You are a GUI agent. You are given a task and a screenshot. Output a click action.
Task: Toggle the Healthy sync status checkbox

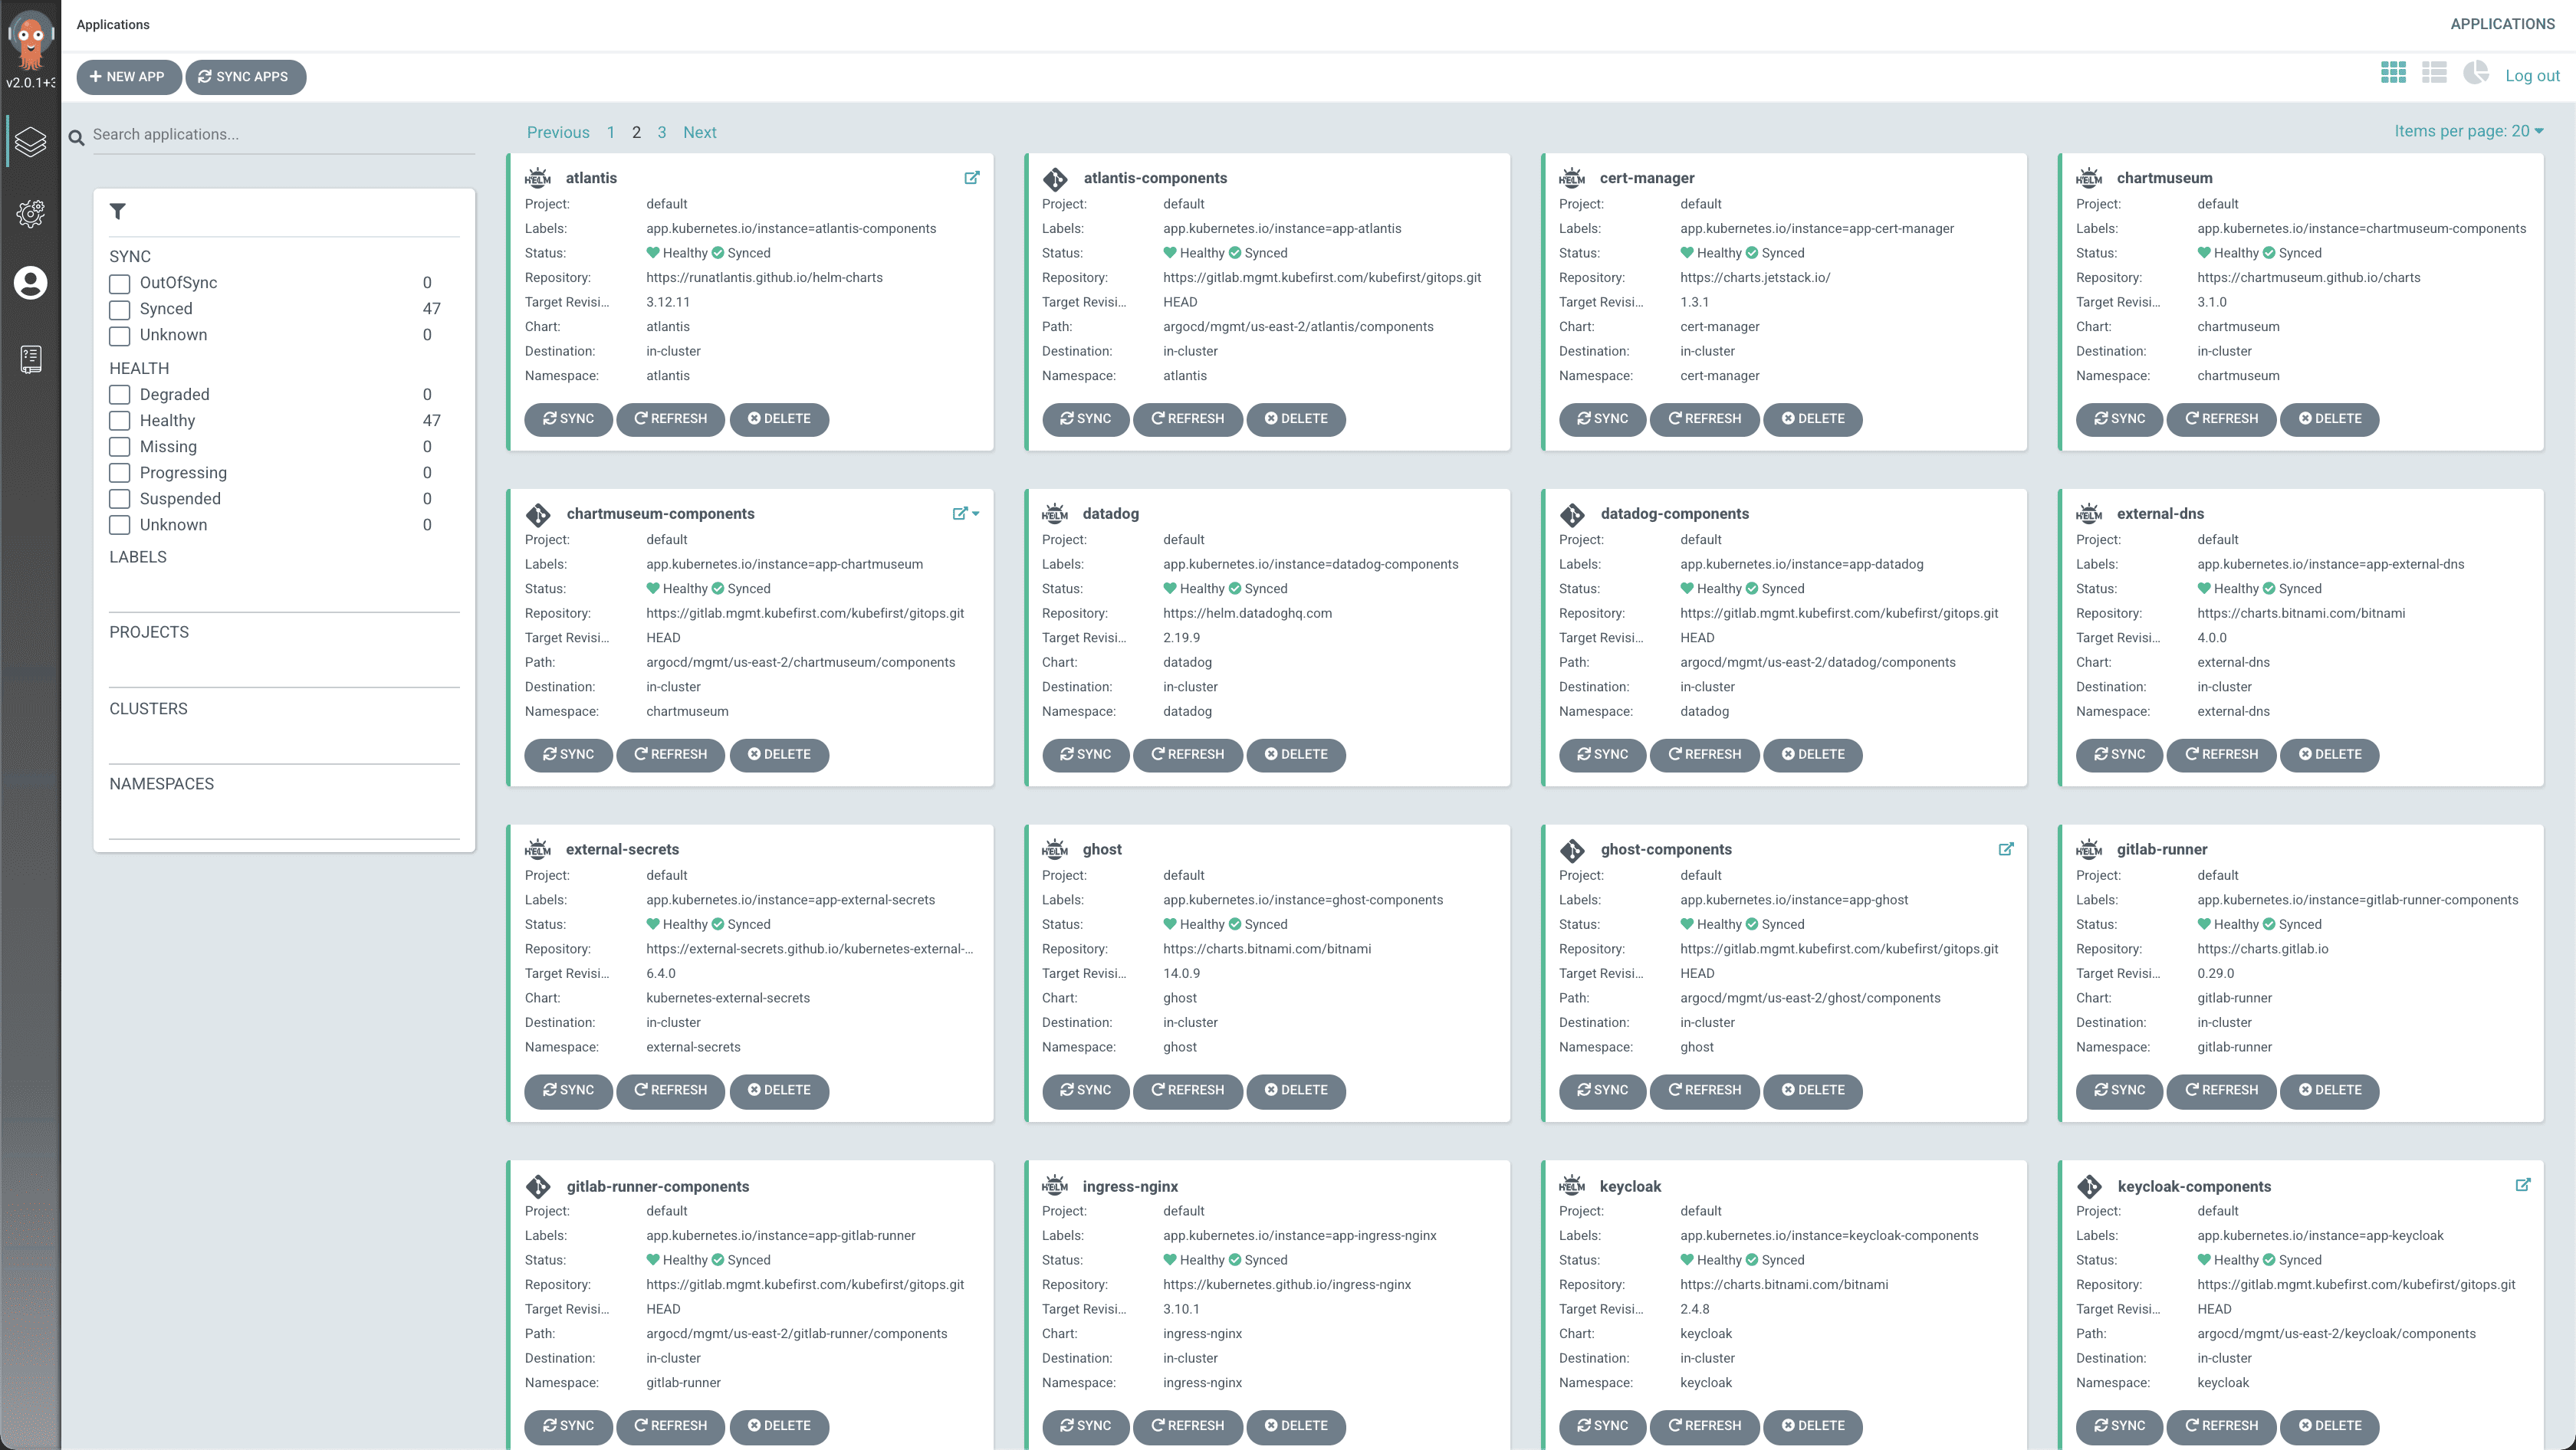point(120,419)
